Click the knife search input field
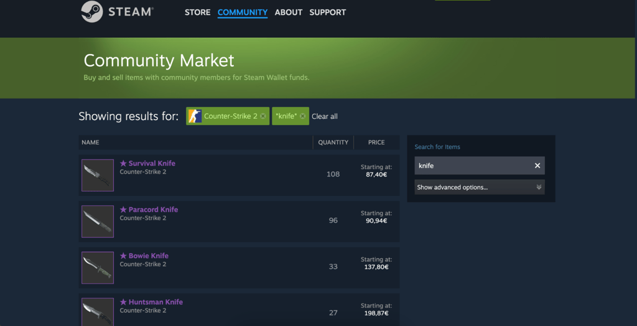 (x=480, y=166)
